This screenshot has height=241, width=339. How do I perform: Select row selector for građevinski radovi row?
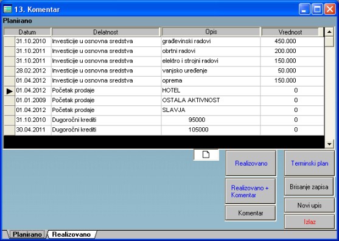[x=9, y=41]
